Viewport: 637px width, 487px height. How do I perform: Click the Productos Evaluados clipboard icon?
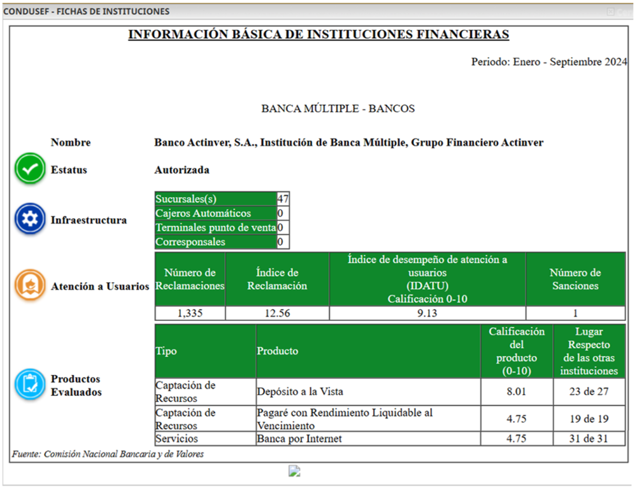(30, 385)
